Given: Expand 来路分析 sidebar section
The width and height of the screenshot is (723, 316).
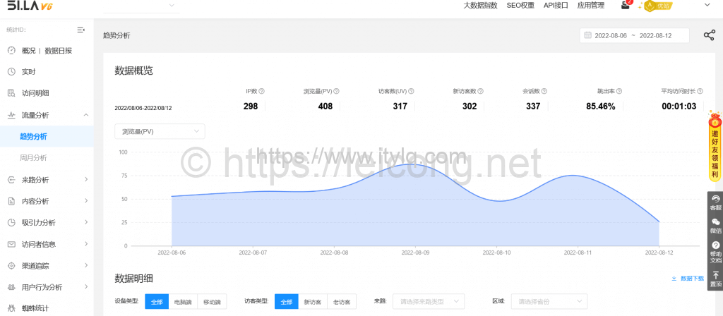Looking at the screenshot, I should (x=46, y=180).
